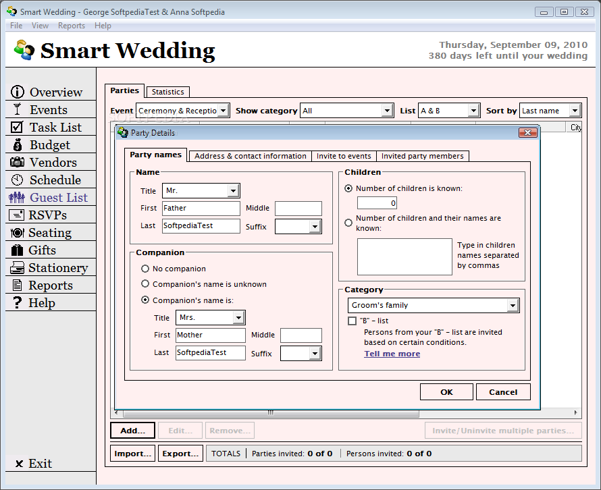Click the scroll left arrow of guest list
The width and height of the screenshot is (601, 490).
click(x=117, y=412)
